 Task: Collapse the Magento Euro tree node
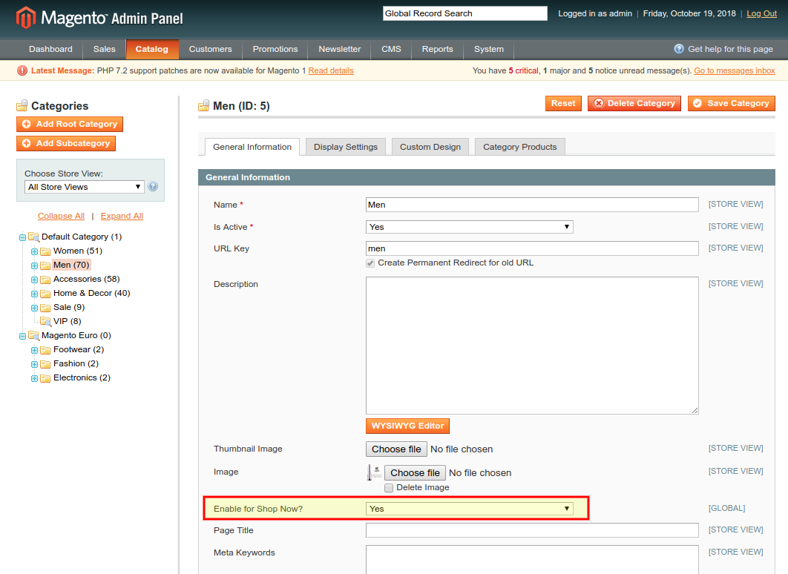(22, 335)
